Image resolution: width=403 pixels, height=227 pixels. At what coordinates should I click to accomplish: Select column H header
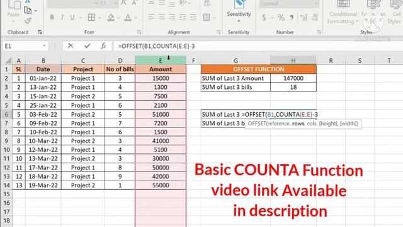[293, 61]
